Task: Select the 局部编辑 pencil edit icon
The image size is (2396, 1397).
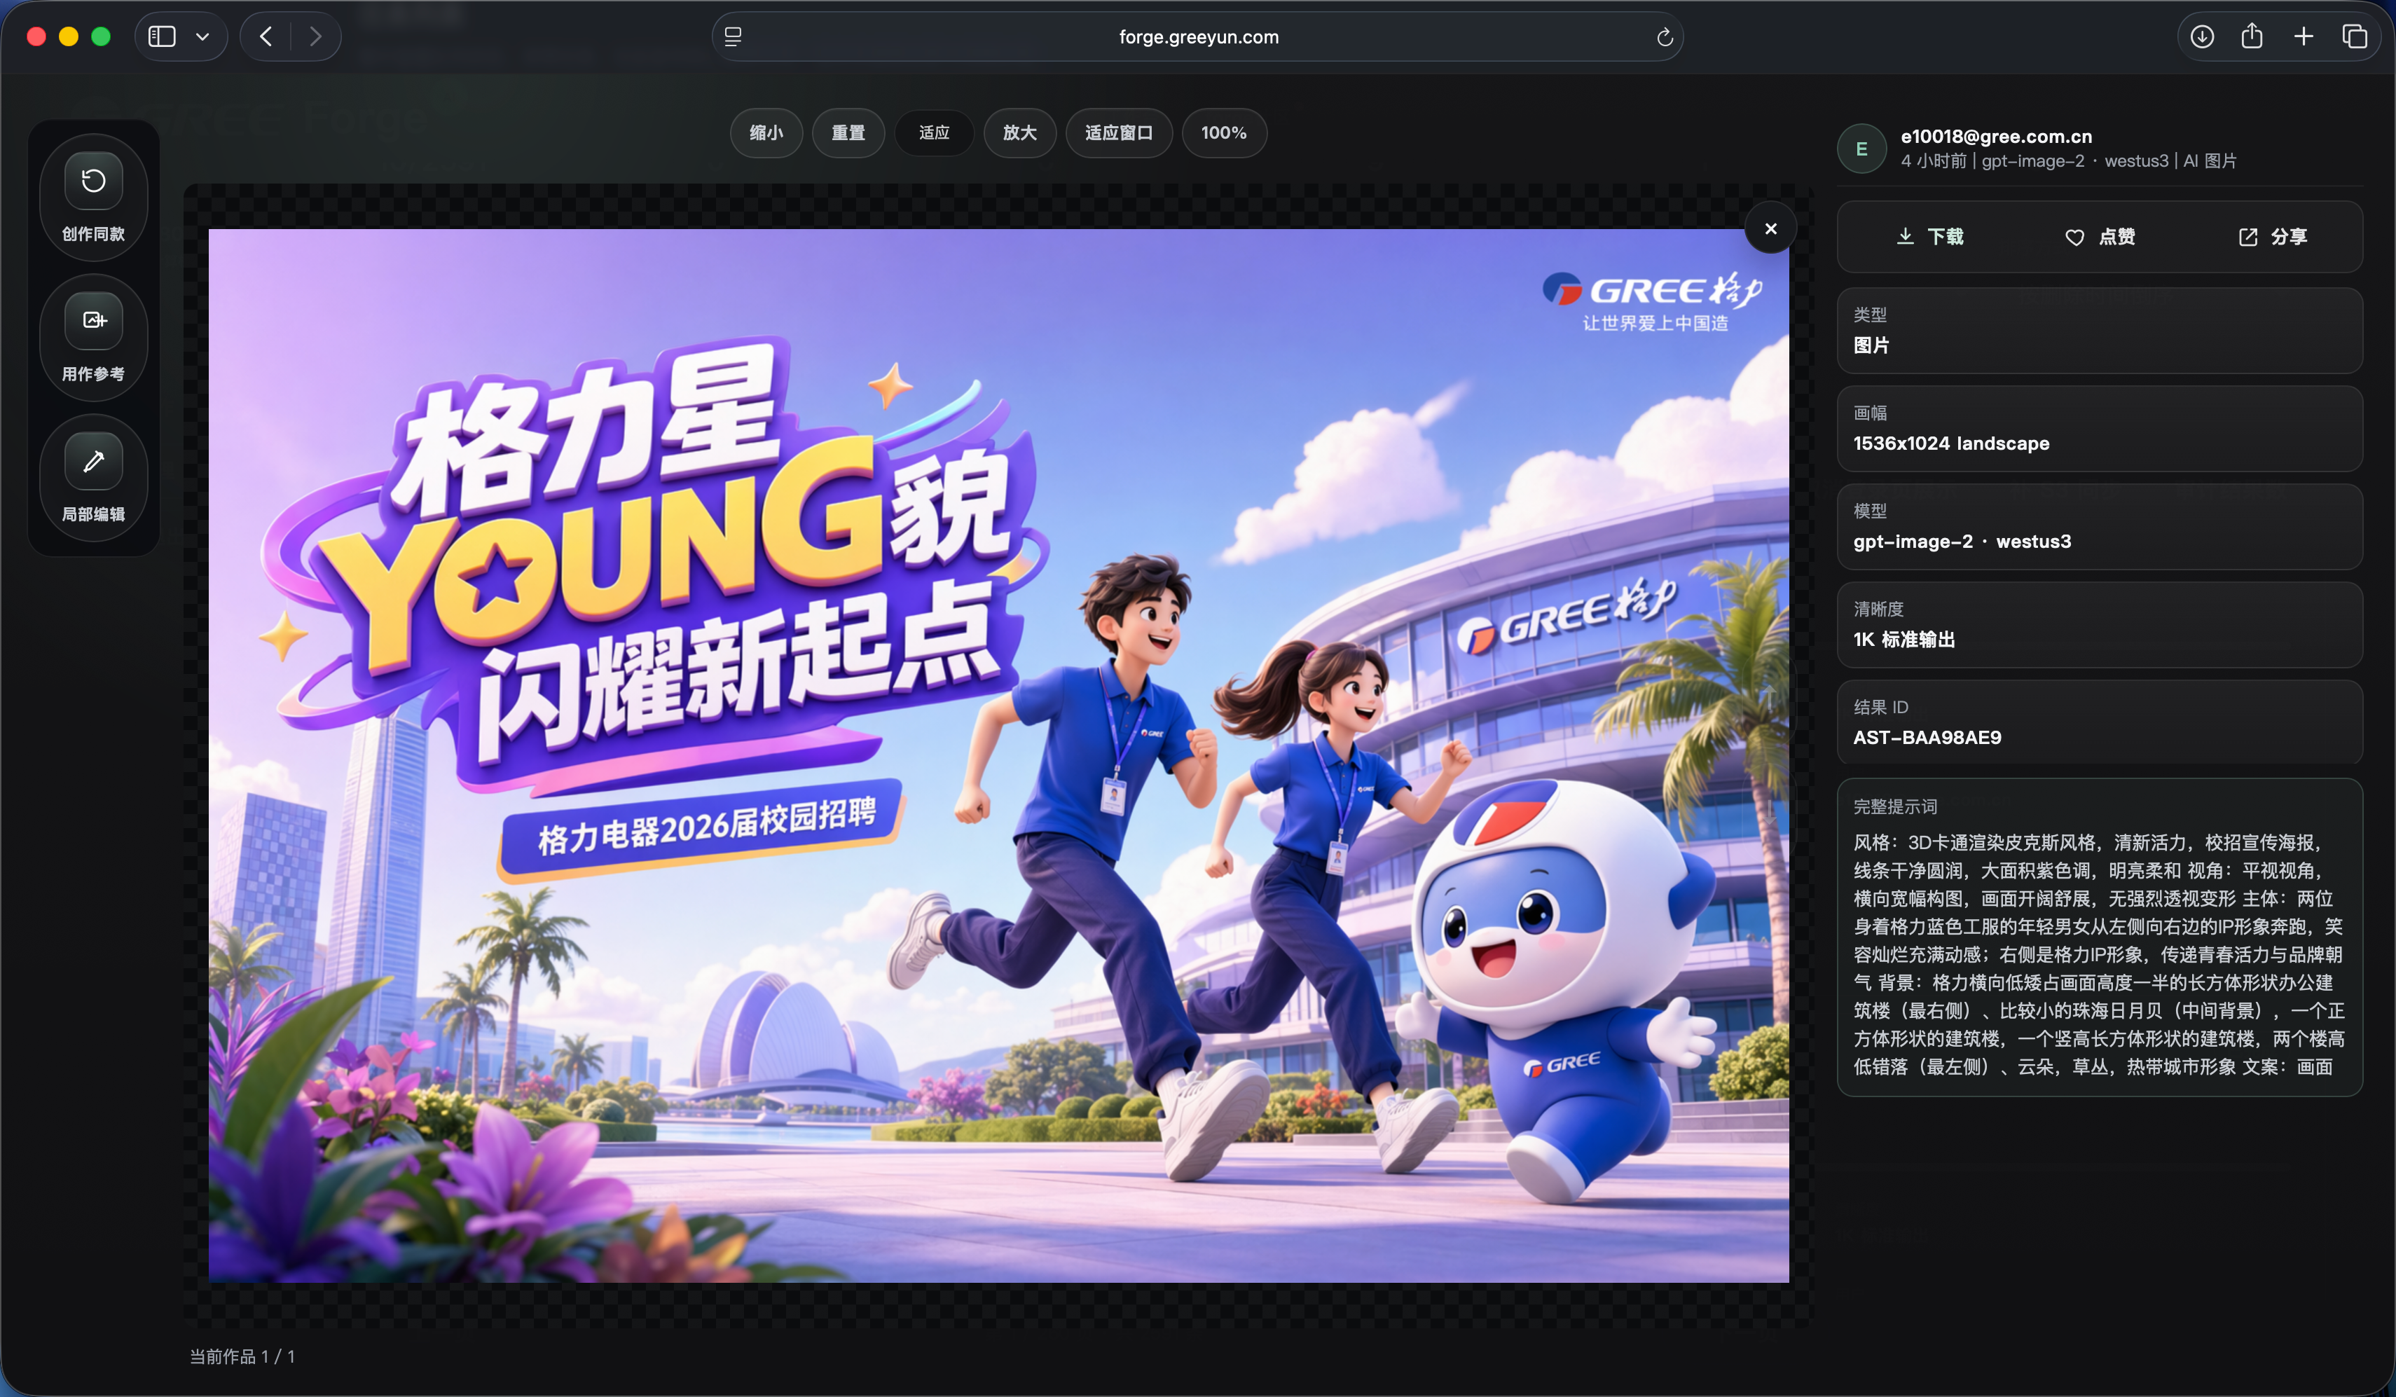Action: click(93, 461)
